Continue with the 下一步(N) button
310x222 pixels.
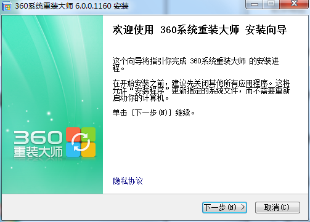(x=224, y=207)
